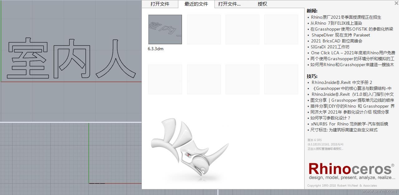Screen dimensions: 399x195
Task: Open tip xNURBS For Rhino 范例教学-汽车倒后镜
Action: pyautogui.click(x=349, y=124)
